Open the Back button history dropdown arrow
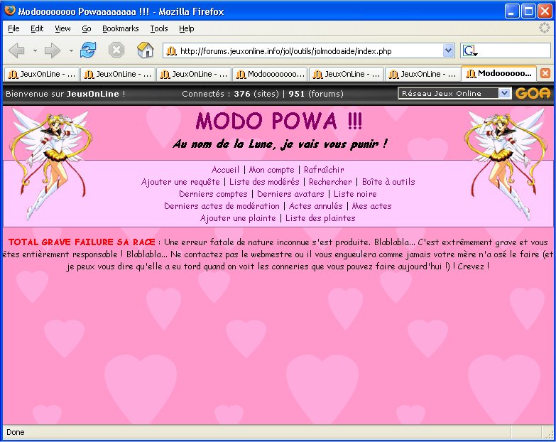 (x=35, y=50)
